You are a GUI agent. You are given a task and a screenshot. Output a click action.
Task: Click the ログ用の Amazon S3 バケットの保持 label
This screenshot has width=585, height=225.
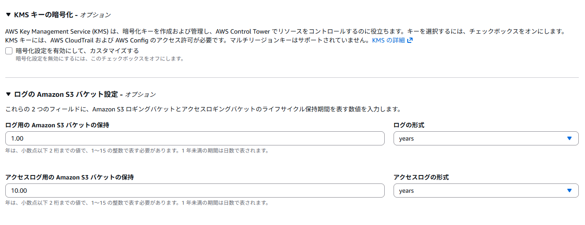click(57, 125)
